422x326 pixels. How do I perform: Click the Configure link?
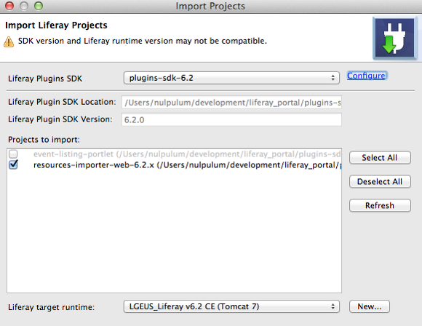(x=366, y=76)
